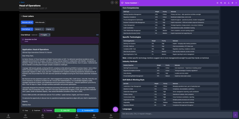Click the Generated via Chat banner
This screenshot has height=119, width=239.
[x=59, y=40]
